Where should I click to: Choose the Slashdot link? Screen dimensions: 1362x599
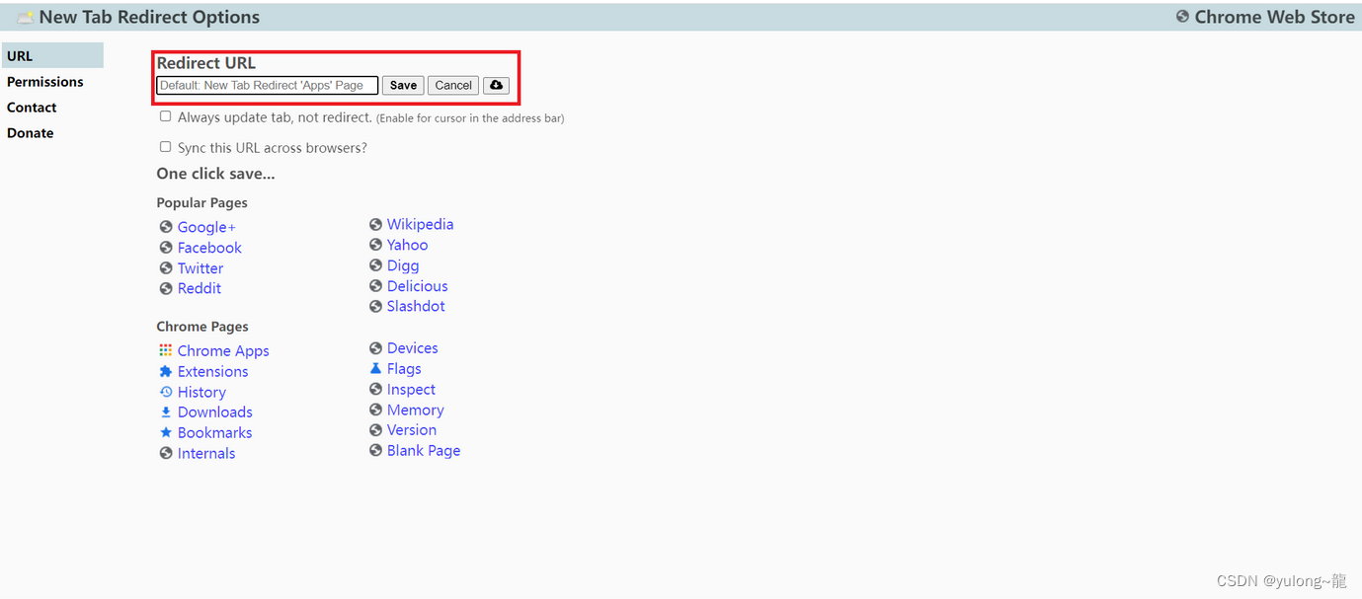point(416,306)
